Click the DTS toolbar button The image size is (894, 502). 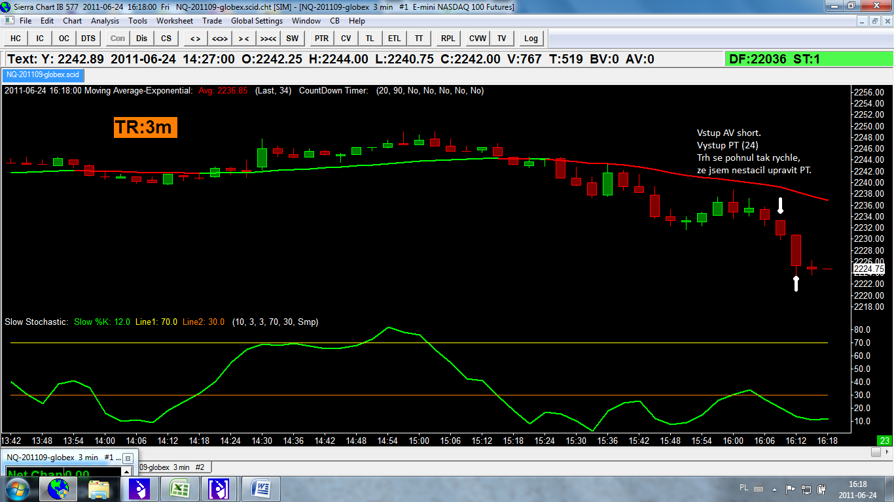pos(88,39)
